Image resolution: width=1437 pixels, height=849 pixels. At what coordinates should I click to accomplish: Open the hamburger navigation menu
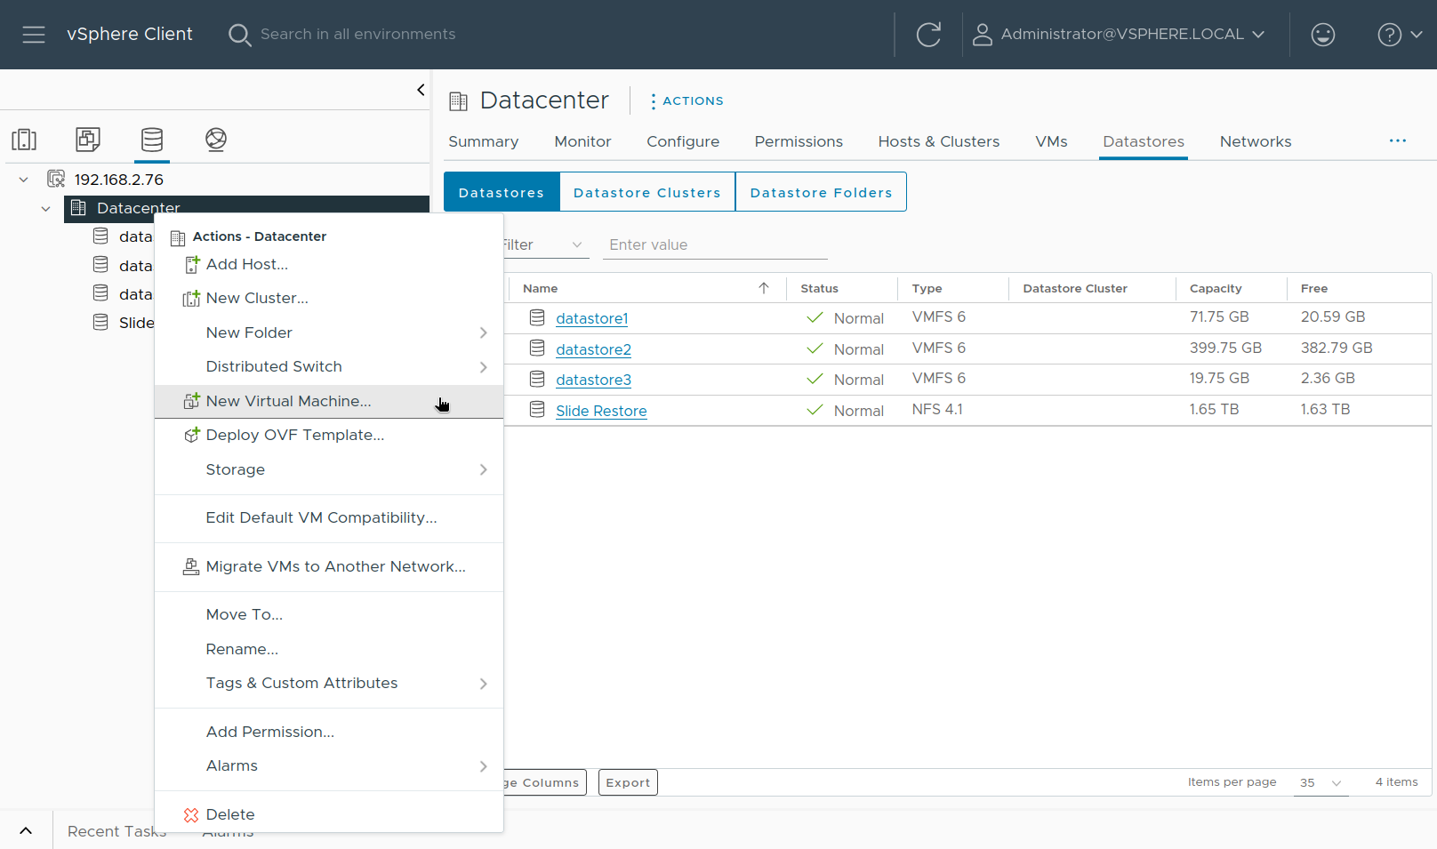tap(34, 35)
